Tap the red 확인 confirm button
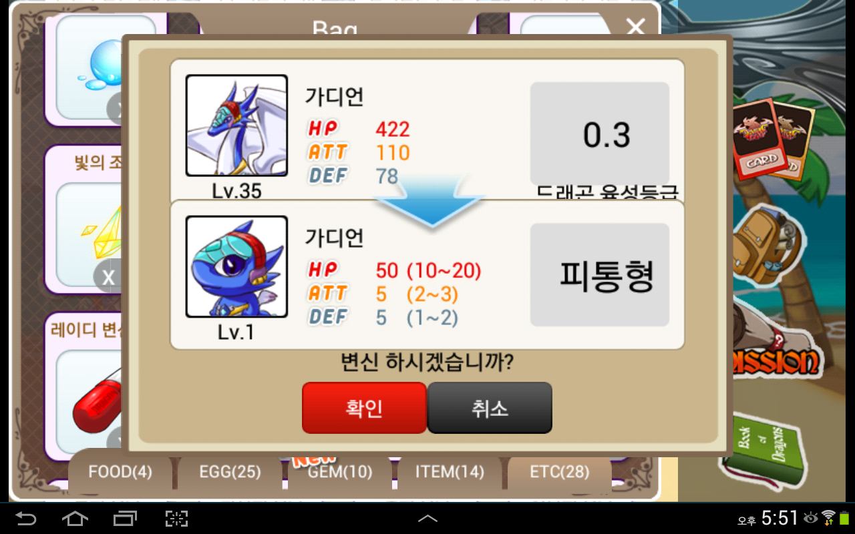This screenshot has width=855, height=534. [x=364, y=408]
